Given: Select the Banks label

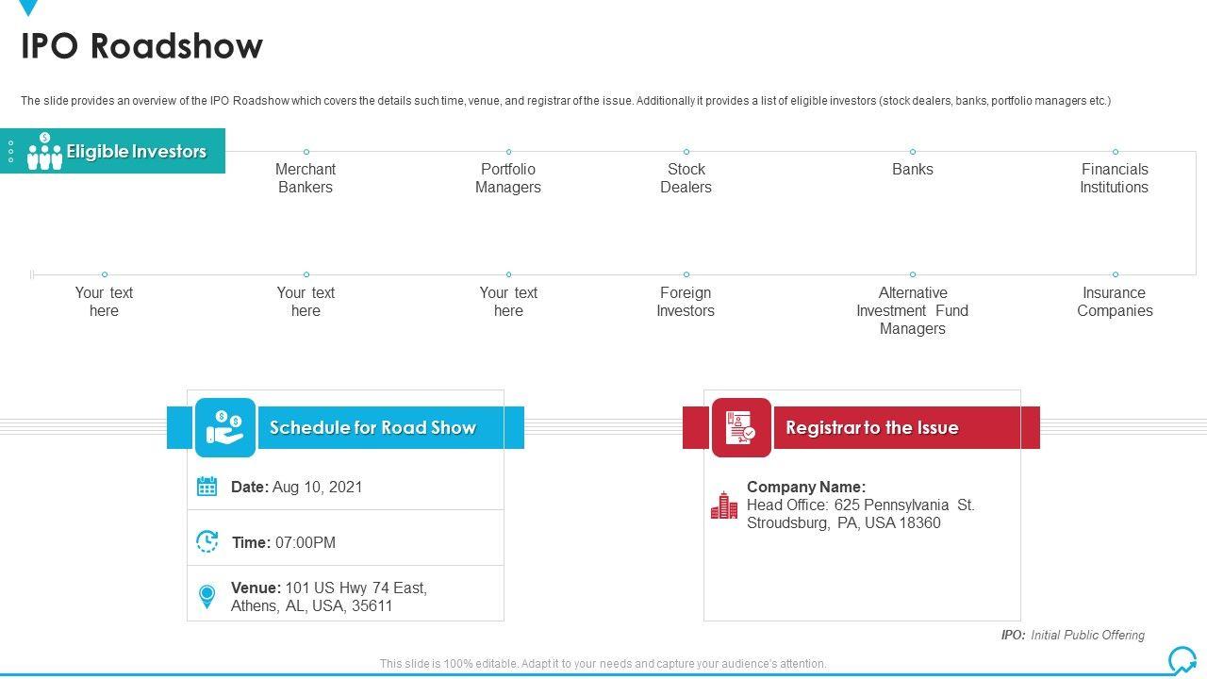Looking at the screenshot, I should [913, 170].
